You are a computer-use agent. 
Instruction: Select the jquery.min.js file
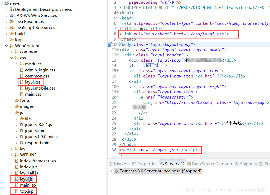point(37,131)
